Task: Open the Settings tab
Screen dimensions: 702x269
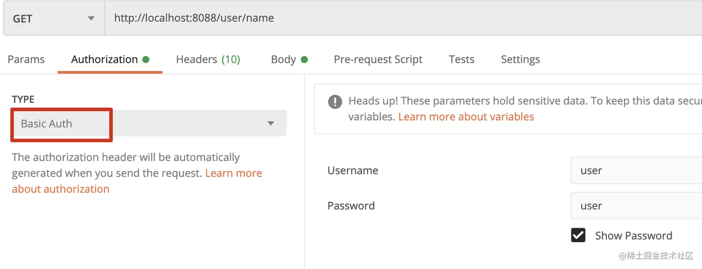Action: pos(520,59)
